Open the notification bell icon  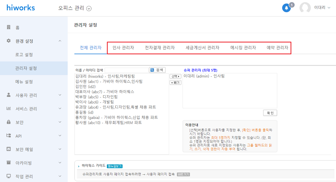[x=286, y=8]
